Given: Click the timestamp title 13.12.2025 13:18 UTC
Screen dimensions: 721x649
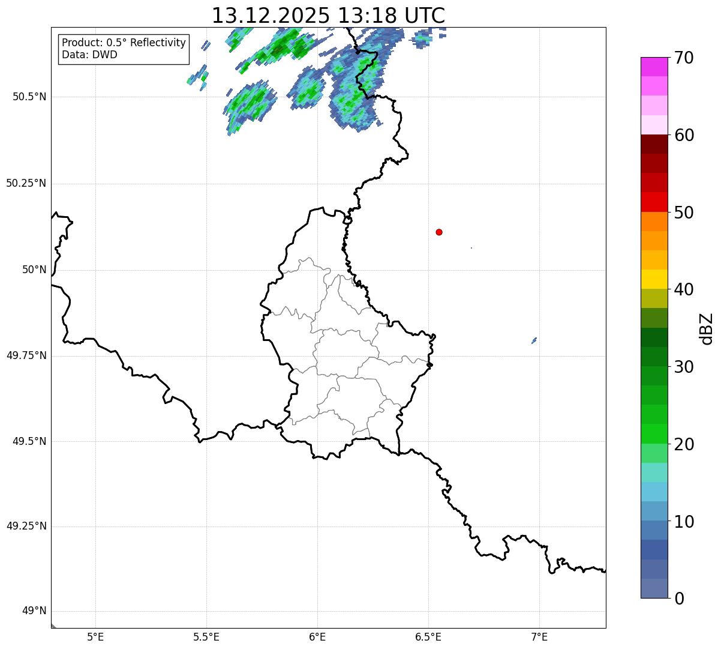Looking at the screenshot, I should click(328, 16).
